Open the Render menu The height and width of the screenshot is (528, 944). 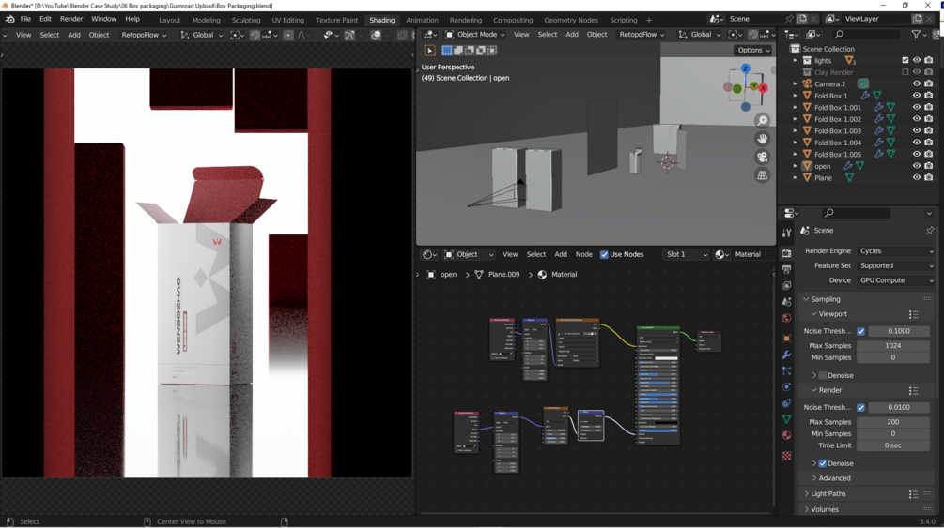click(71, 20)
